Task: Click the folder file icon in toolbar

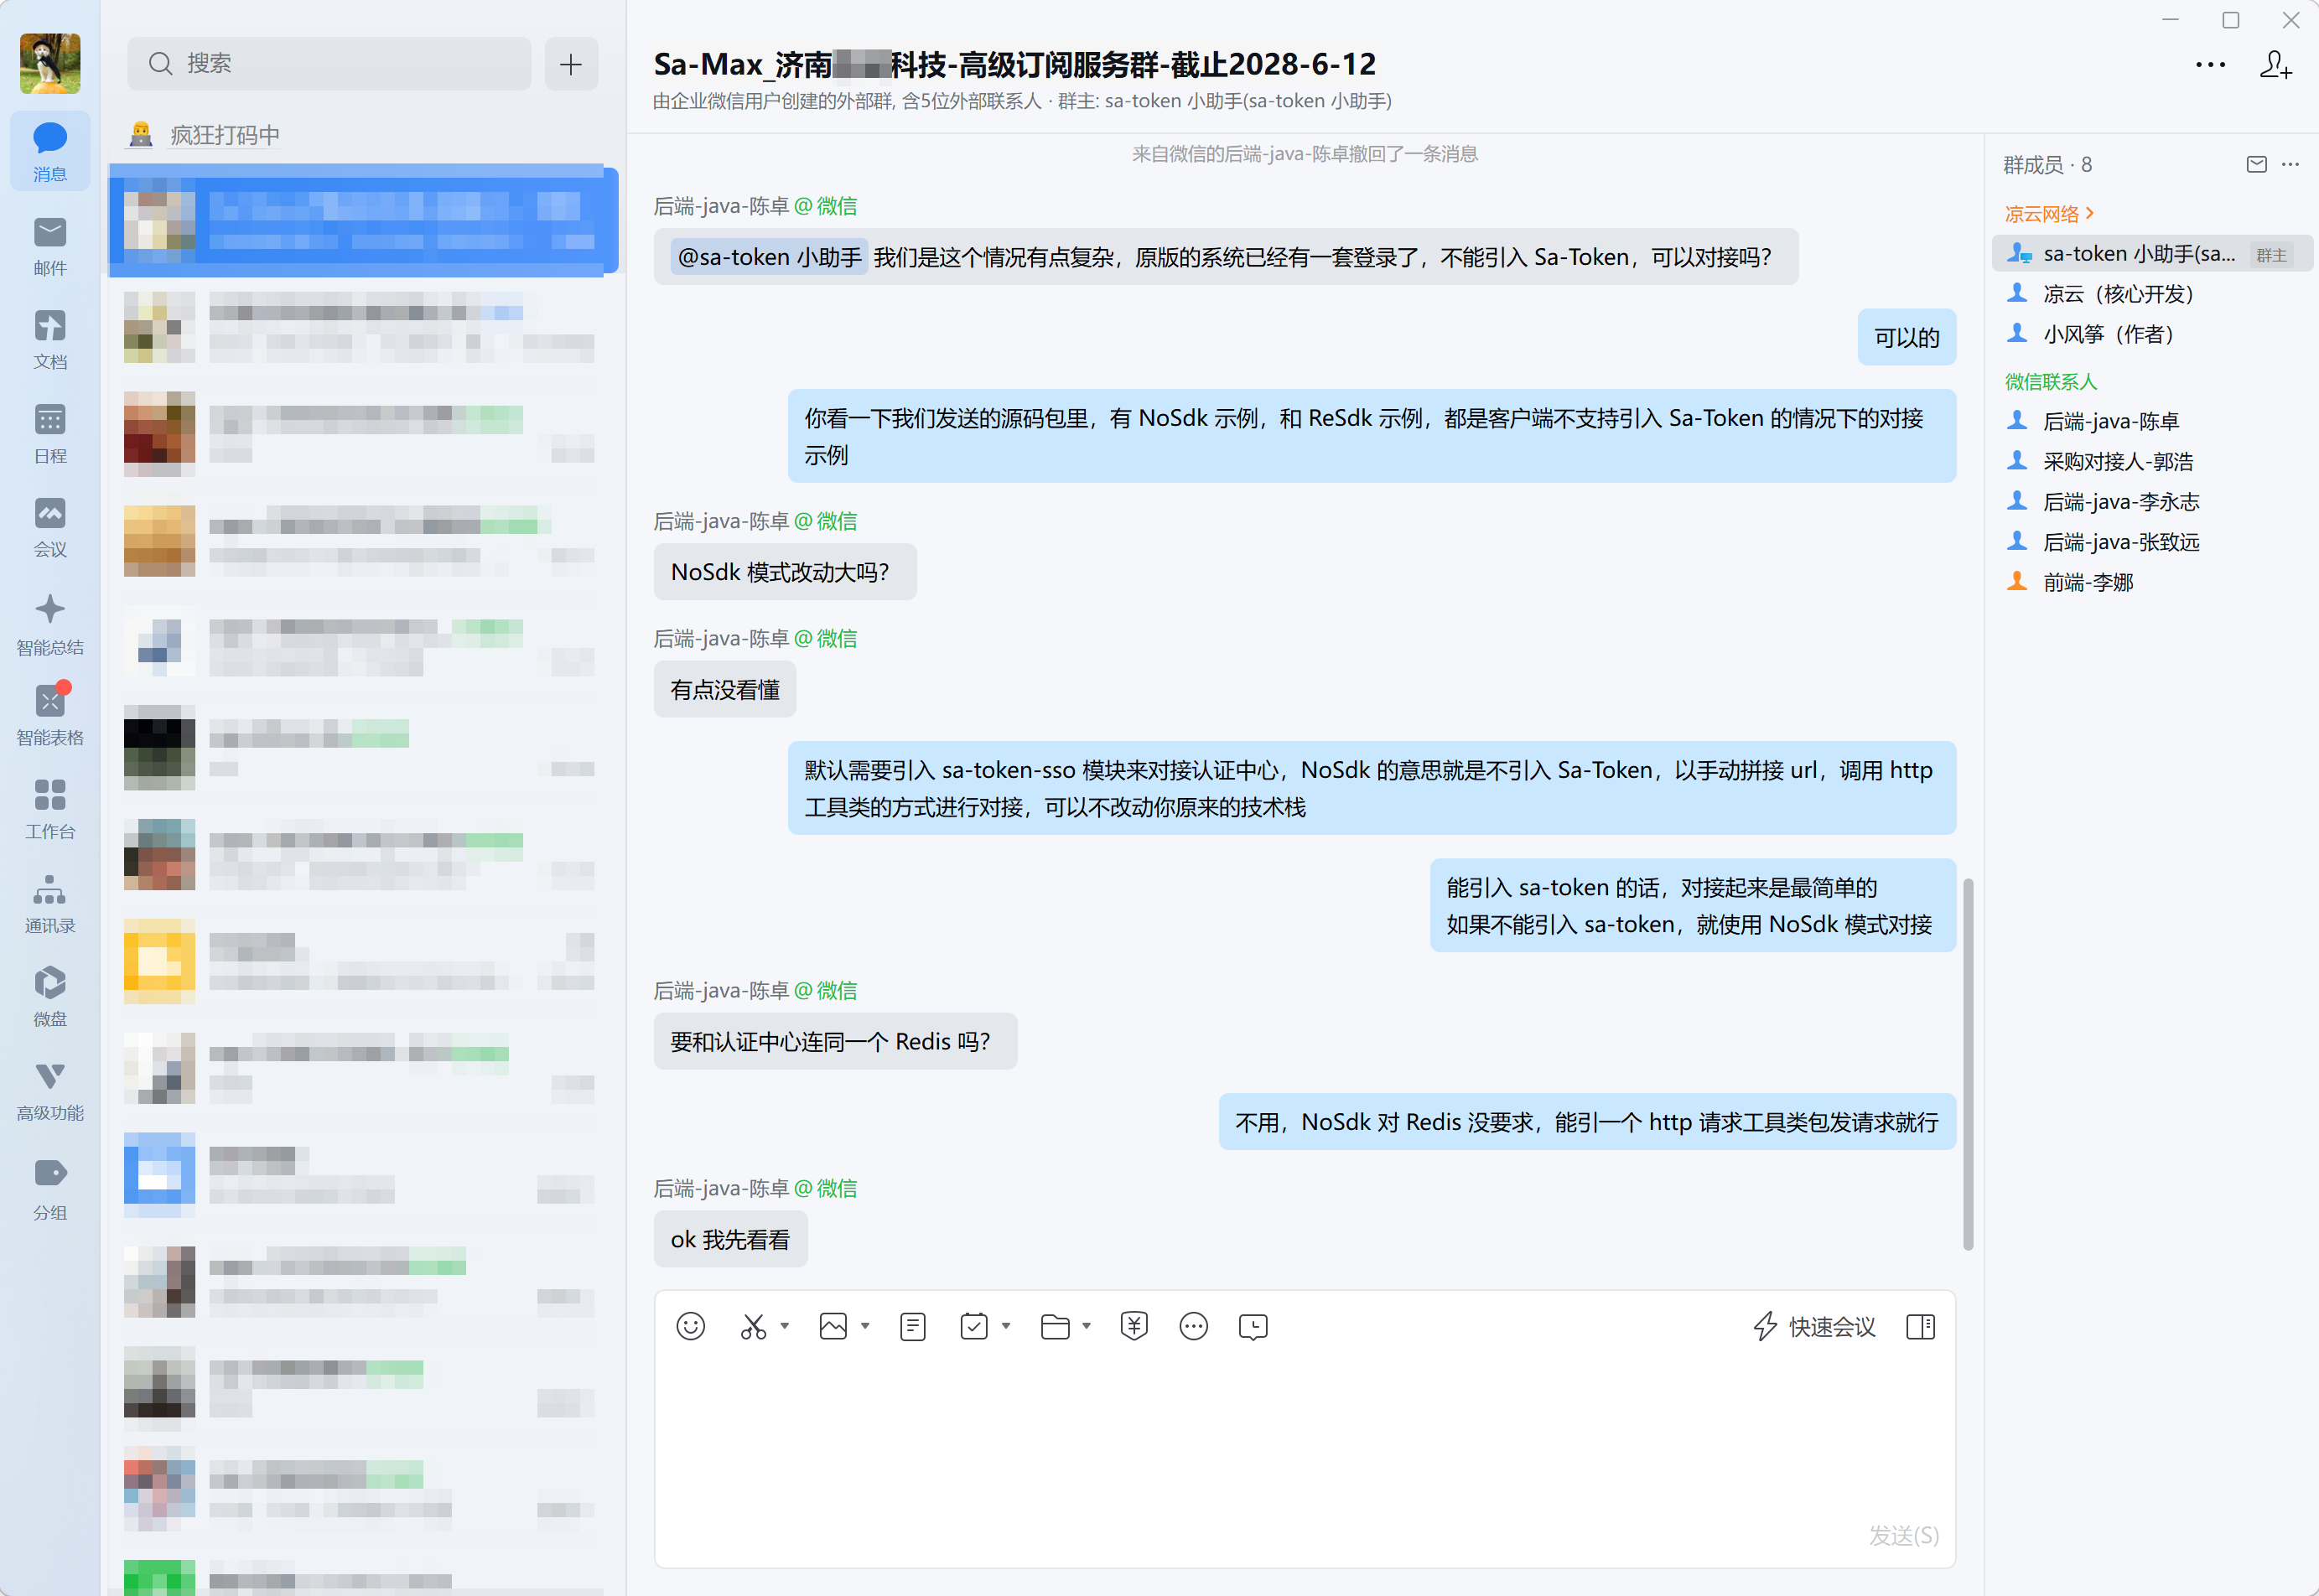Action: tap(1055, 1326)
